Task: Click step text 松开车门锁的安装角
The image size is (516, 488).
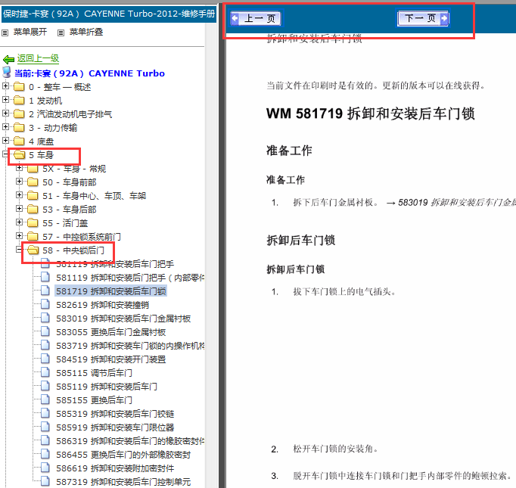Action: [x=335, y=449]
